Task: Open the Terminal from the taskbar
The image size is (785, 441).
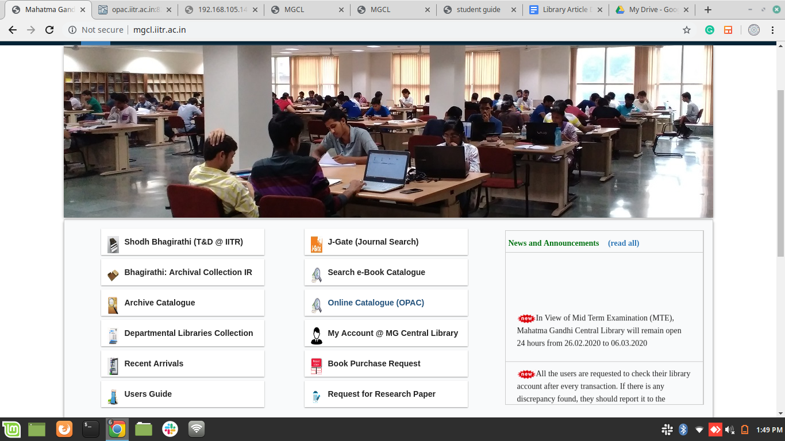Action: point(91,429)
